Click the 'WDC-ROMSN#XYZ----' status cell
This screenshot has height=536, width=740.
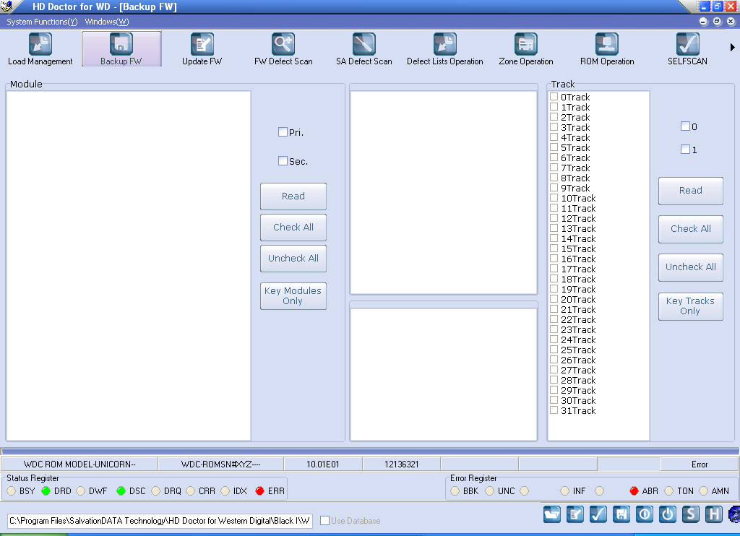coord(221,464)
